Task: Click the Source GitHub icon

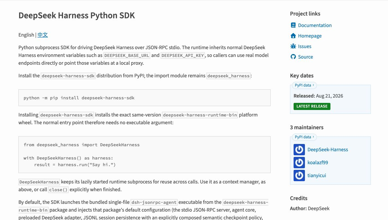Action: 293,57
